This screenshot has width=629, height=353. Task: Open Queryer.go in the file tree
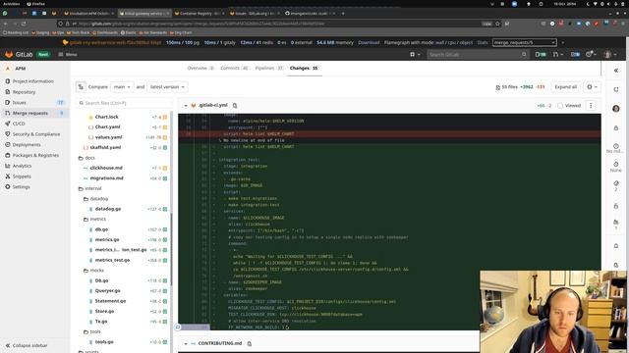coord(107,291)
